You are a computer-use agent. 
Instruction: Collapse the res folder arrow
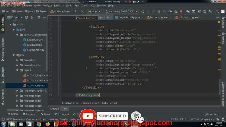14,55
